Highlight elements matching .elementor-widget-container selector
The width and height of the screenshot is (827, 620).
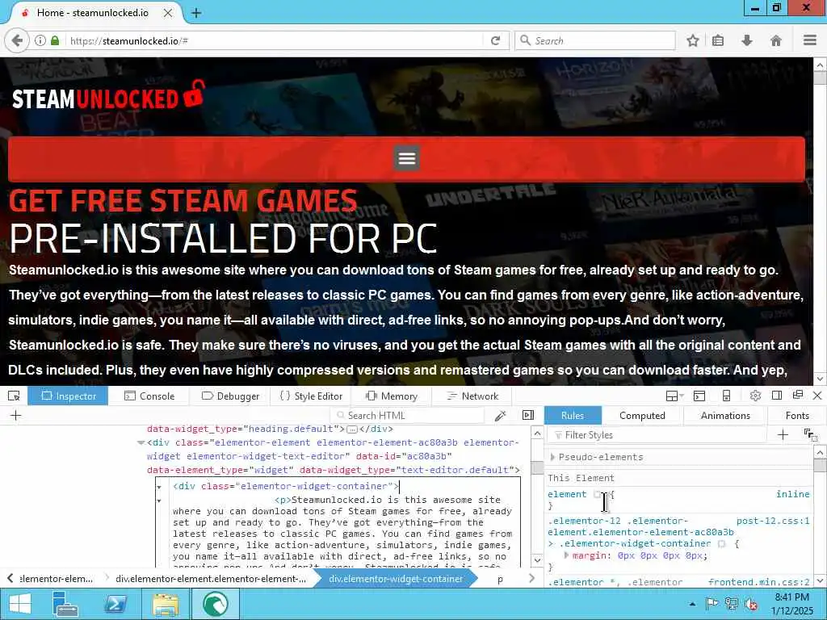tap(721, 543)
